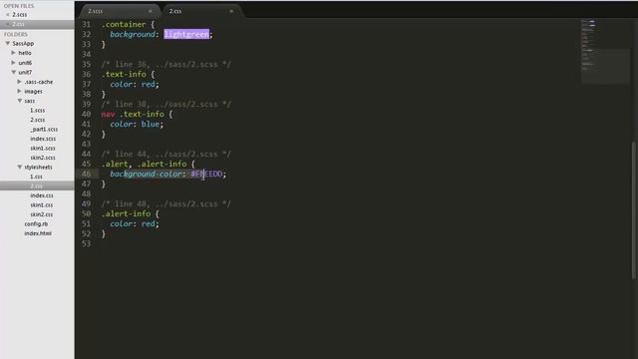Screen dimensions: 638x359
Task: Open 1.scss in sass folder
Action: 38,111
